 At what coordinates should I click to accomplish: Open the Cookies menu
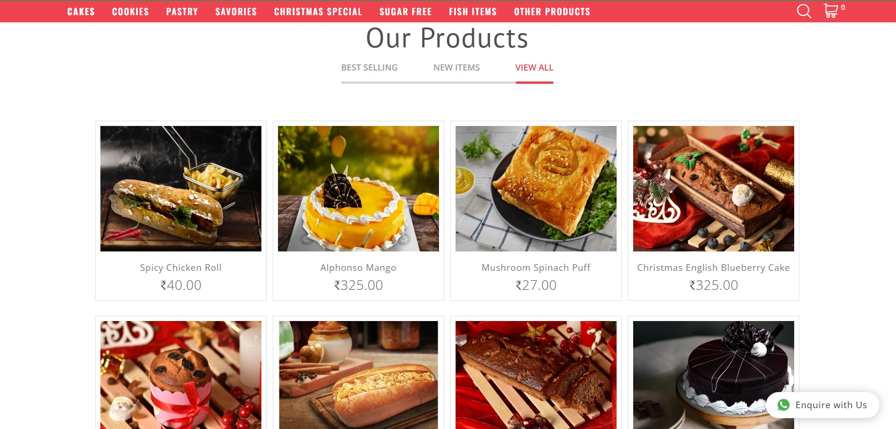[x=130, y=12]
